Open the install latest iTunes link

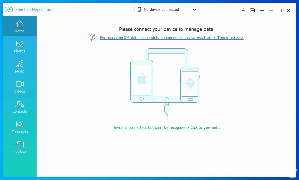coord(172,38)
